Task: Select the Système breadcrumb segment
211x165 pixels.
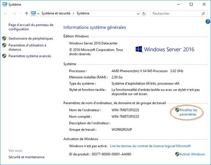Action: 83,13
